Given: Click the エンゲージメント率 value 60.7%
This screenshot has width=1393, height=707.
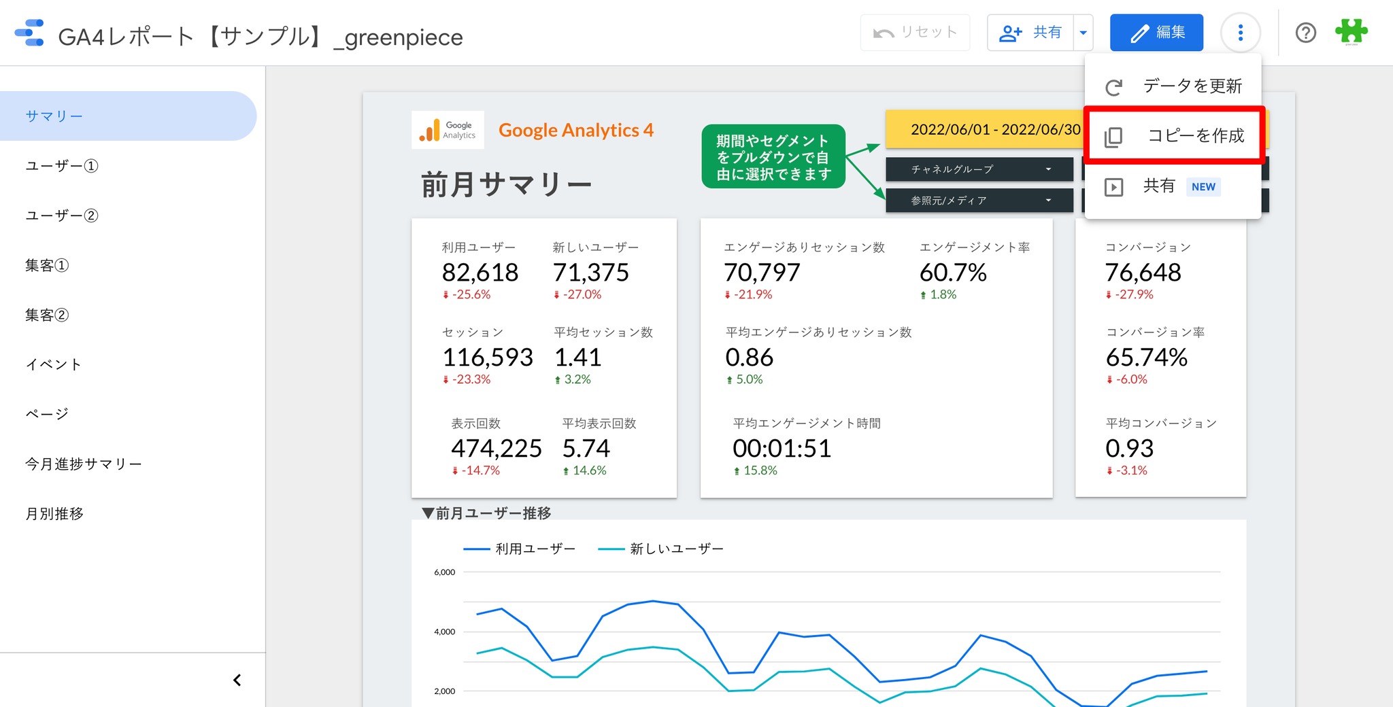Looking at the screenshot, I should (953, 273).
